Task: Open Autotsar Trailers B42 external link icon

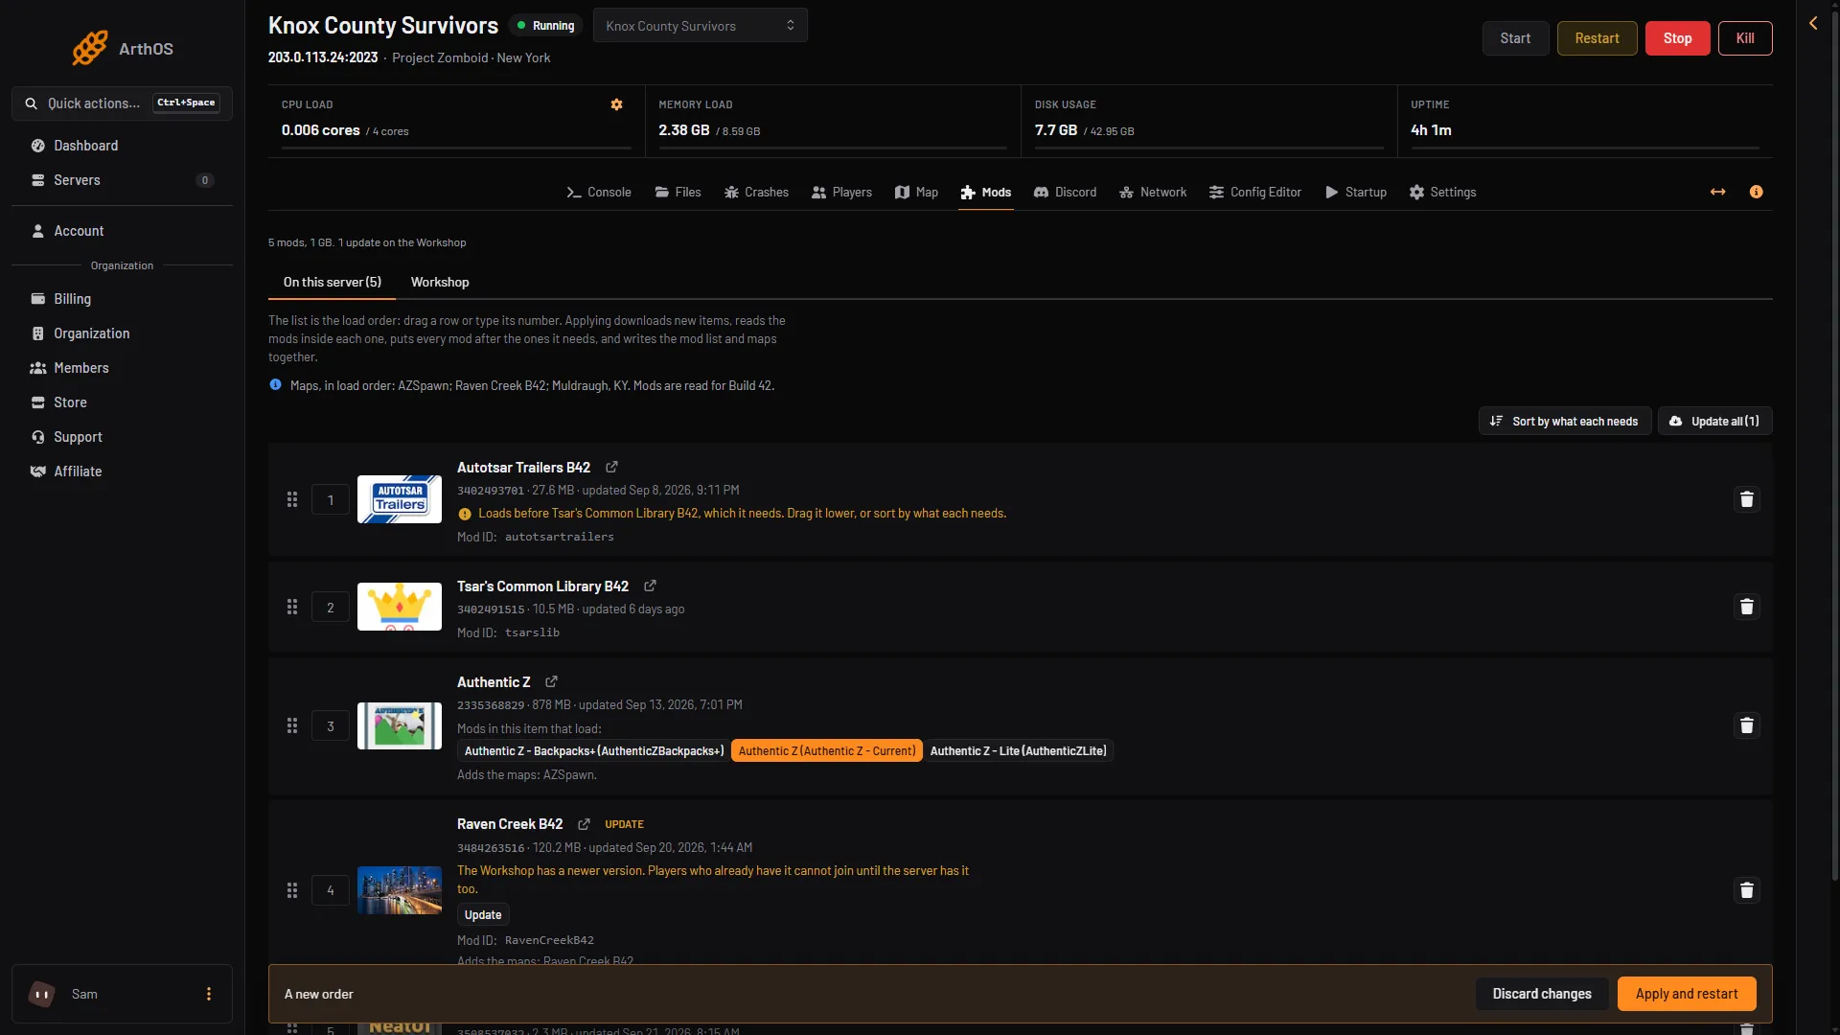Action: (x=611, y=468)
